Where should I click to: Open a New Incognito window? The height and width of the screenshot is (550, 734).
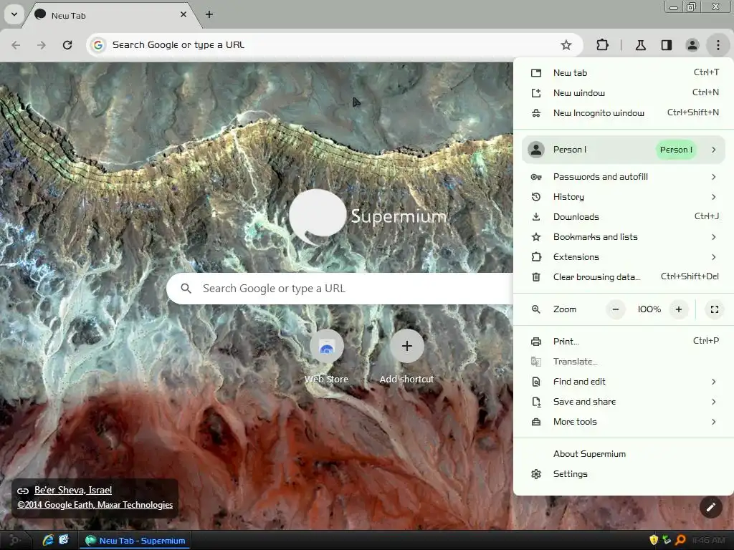623,112
